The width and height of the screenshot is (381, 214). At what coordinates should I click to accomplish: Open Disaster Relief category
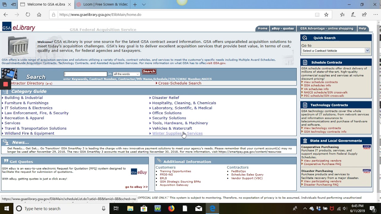(x=166, y=98)
